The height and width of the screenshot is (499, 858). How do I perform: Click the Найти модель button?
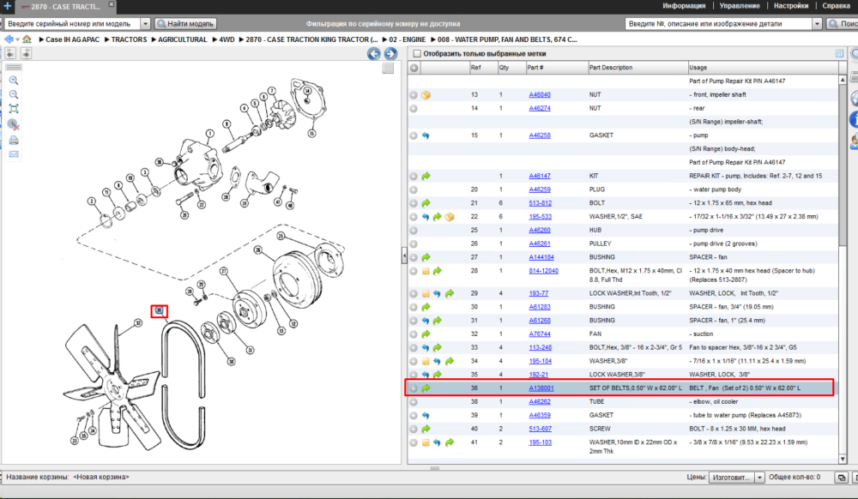point(185,24)
